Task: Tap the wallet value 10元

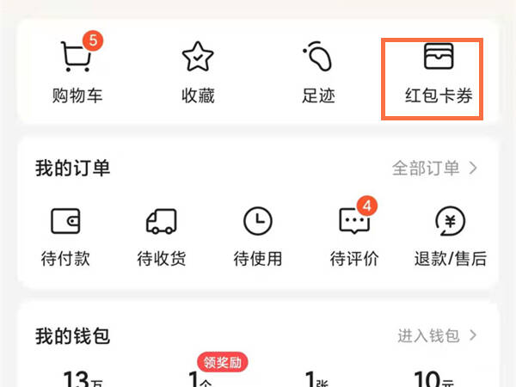Action: pos(433,379)
